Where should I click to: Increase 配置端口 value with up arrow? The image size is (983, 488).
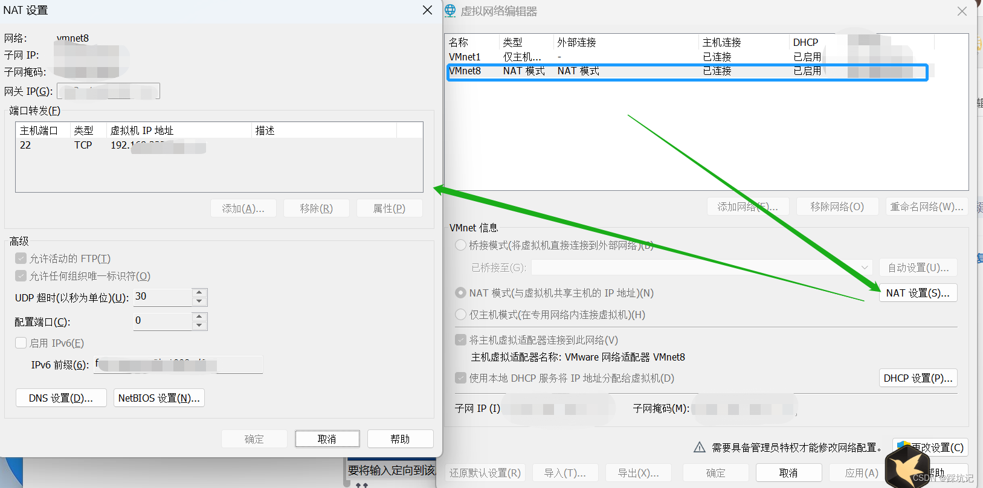(199, 316)
